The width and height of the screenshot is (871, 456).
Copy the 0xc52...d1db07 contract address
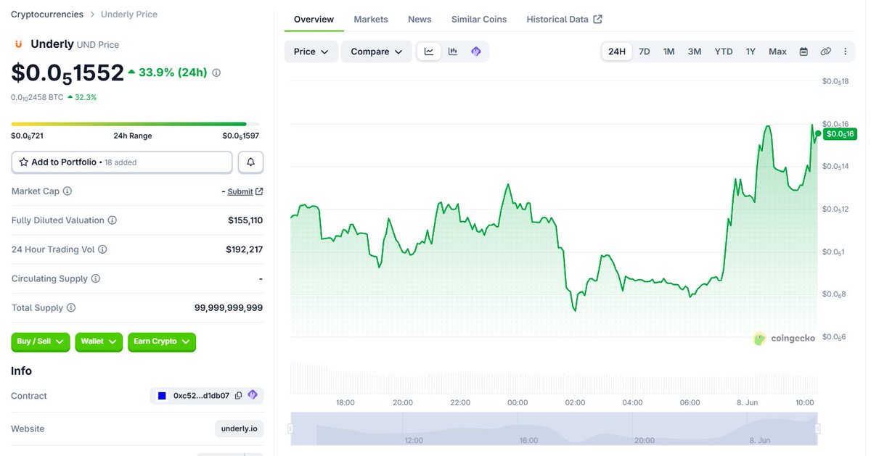click(x=238, y=396)
